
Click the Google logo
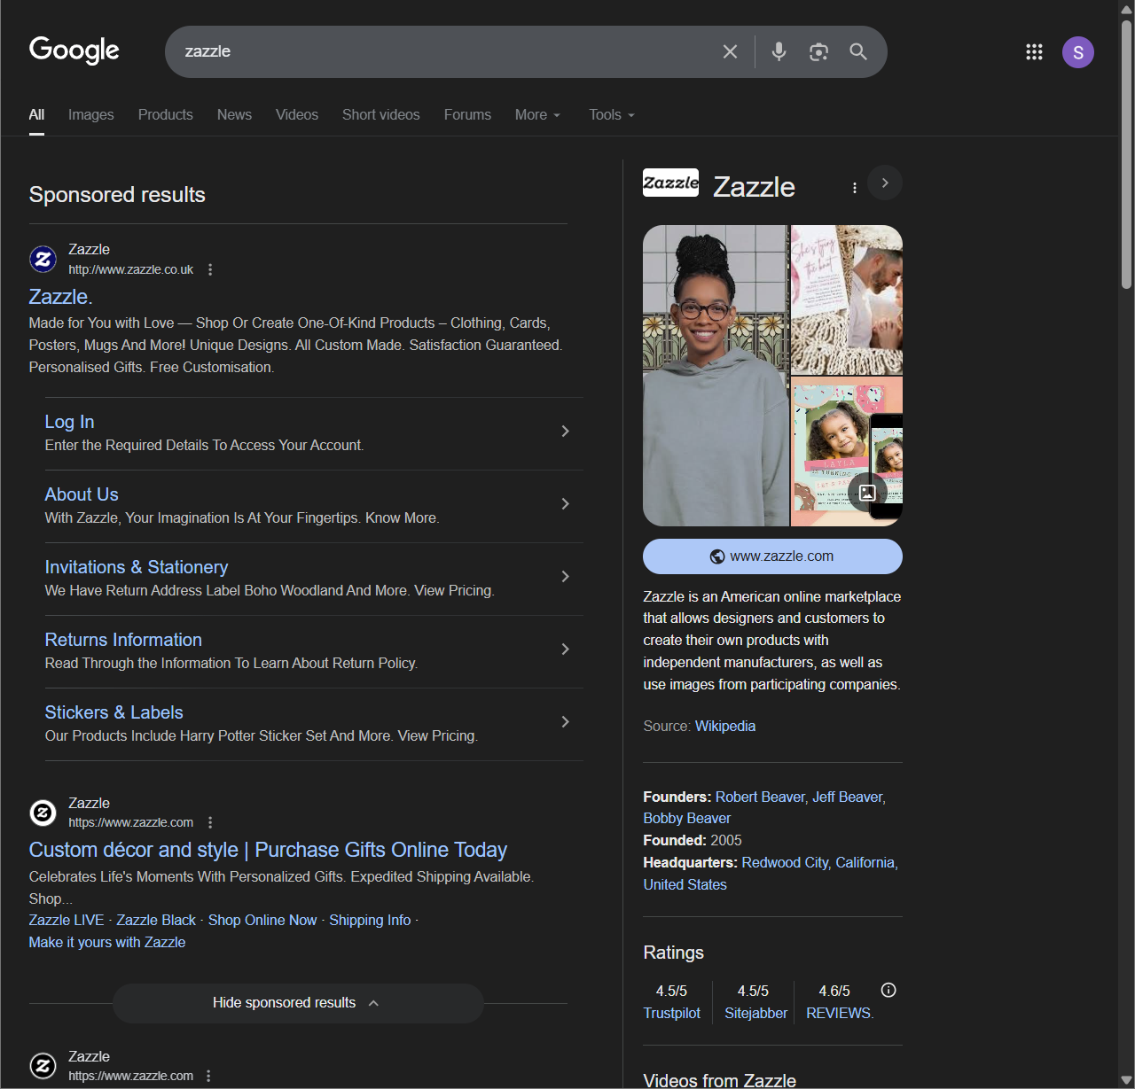[x=74, y=51]
